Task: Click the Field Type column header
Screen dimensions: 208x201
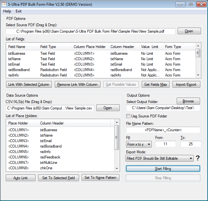Action: (x=55, y=47)
